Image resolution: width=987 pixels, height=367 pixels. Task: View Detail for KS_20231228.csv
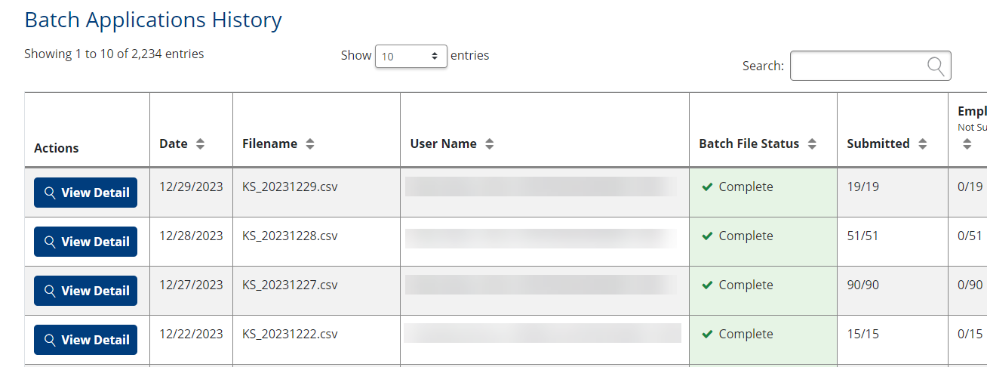click(85, 242)
